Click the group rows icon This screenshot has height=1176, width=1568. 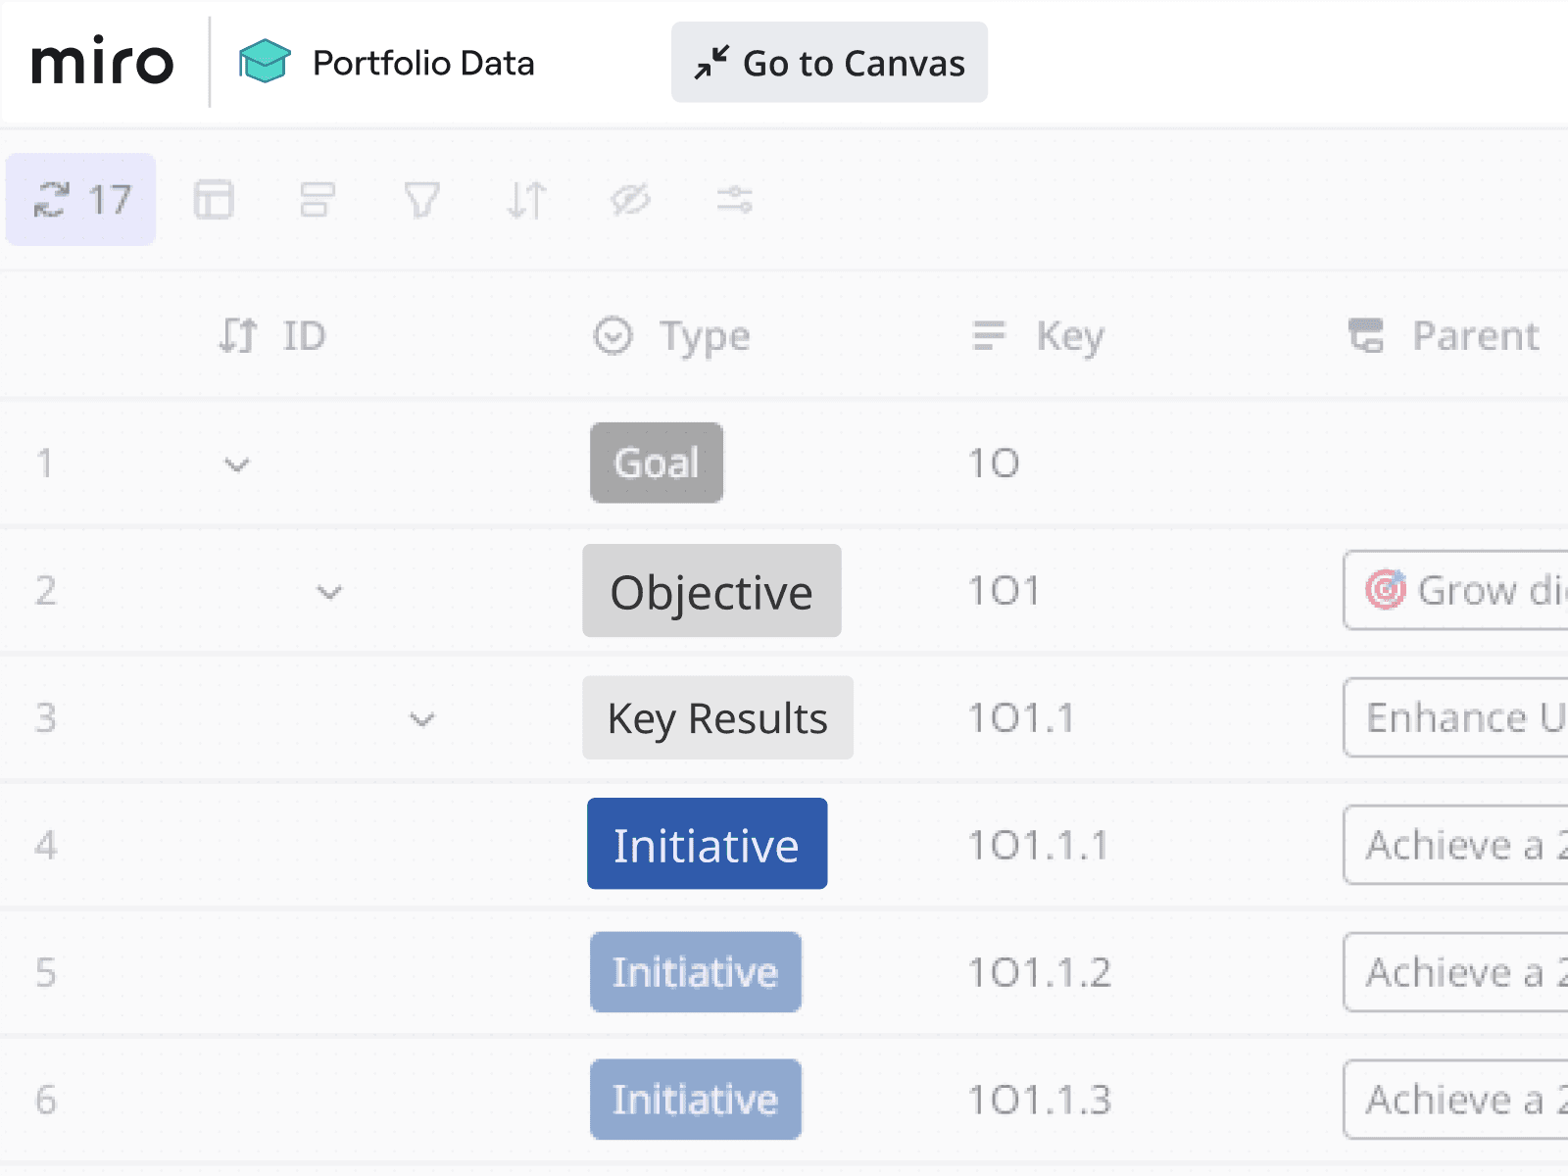point(318,200)
